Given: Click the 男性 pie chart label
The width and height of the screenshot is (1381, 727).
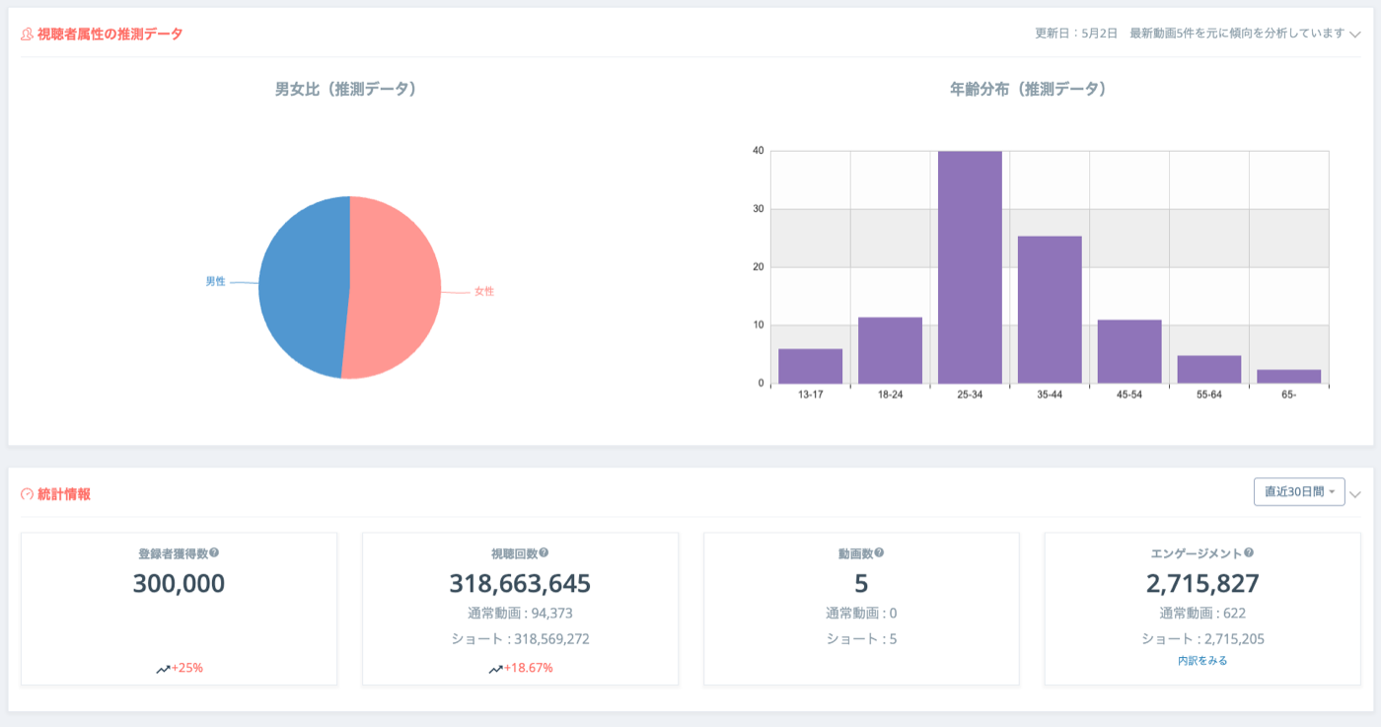Looking at the screenshot, I should tap(215, 281).
